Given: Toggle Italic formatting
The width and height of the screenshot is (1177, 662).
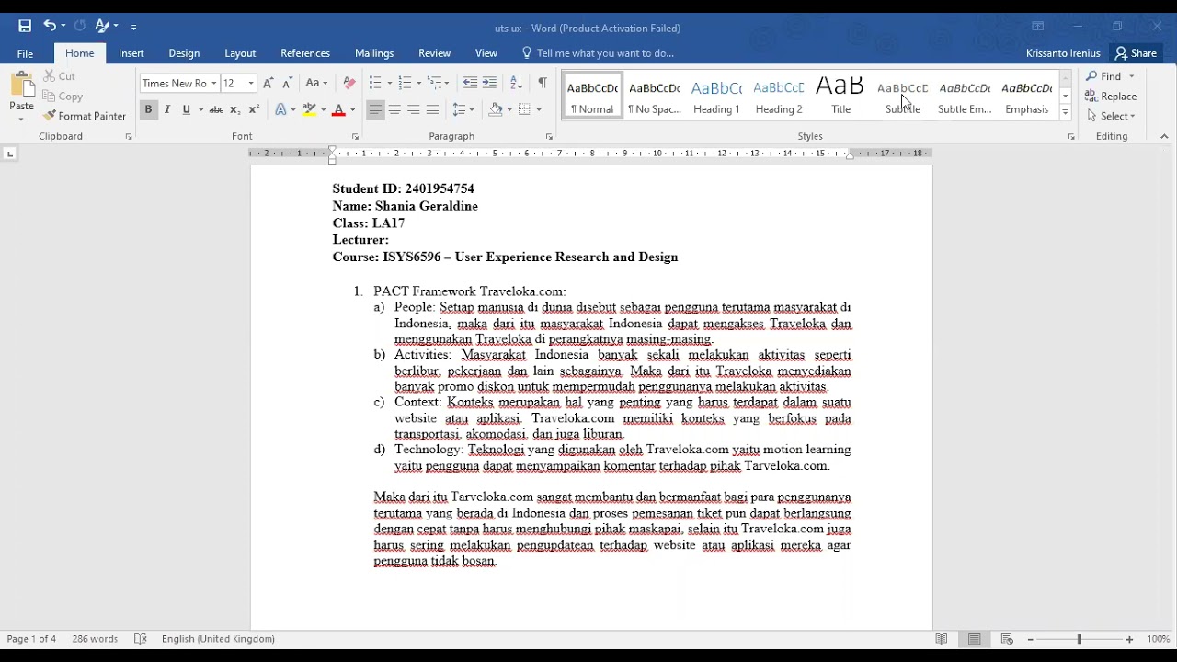Looking at the screenshot, I should [x=167, y=109].
